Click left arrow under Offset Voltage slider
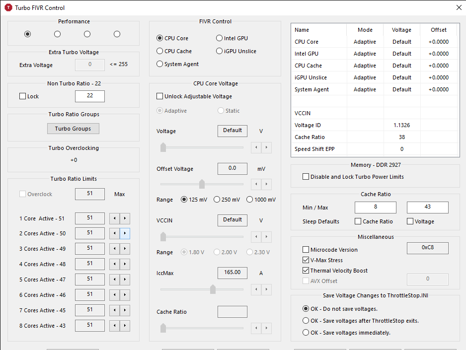 click(x=256, y=184)
